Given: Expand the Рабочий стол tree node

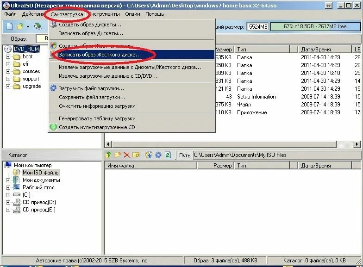Looking at the screenshot, I should click(8, 187).
